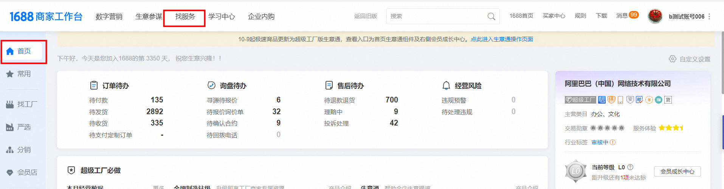724x189 pixels.
Task: Go to 首页 in left sidebar
Action: tap(24, 51)
